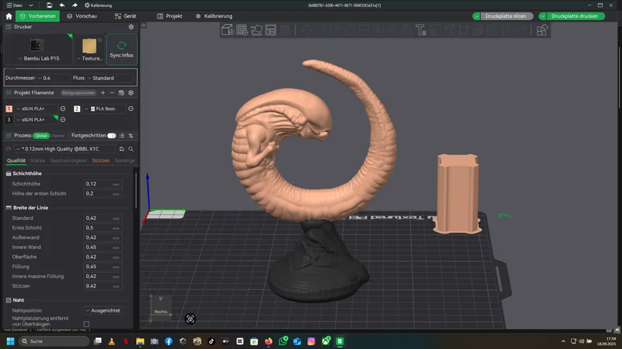Screen dimensions: 622x349
Task: Click AMS filament sync icon
Action: [x=121, y=93]
